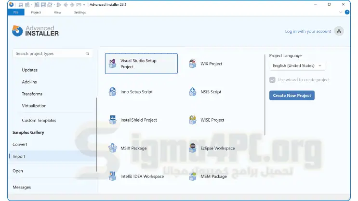This screenshot has height=201, width=358.
Task: Click the 'Project Language' heading text
Action: [x=285, y=56]
